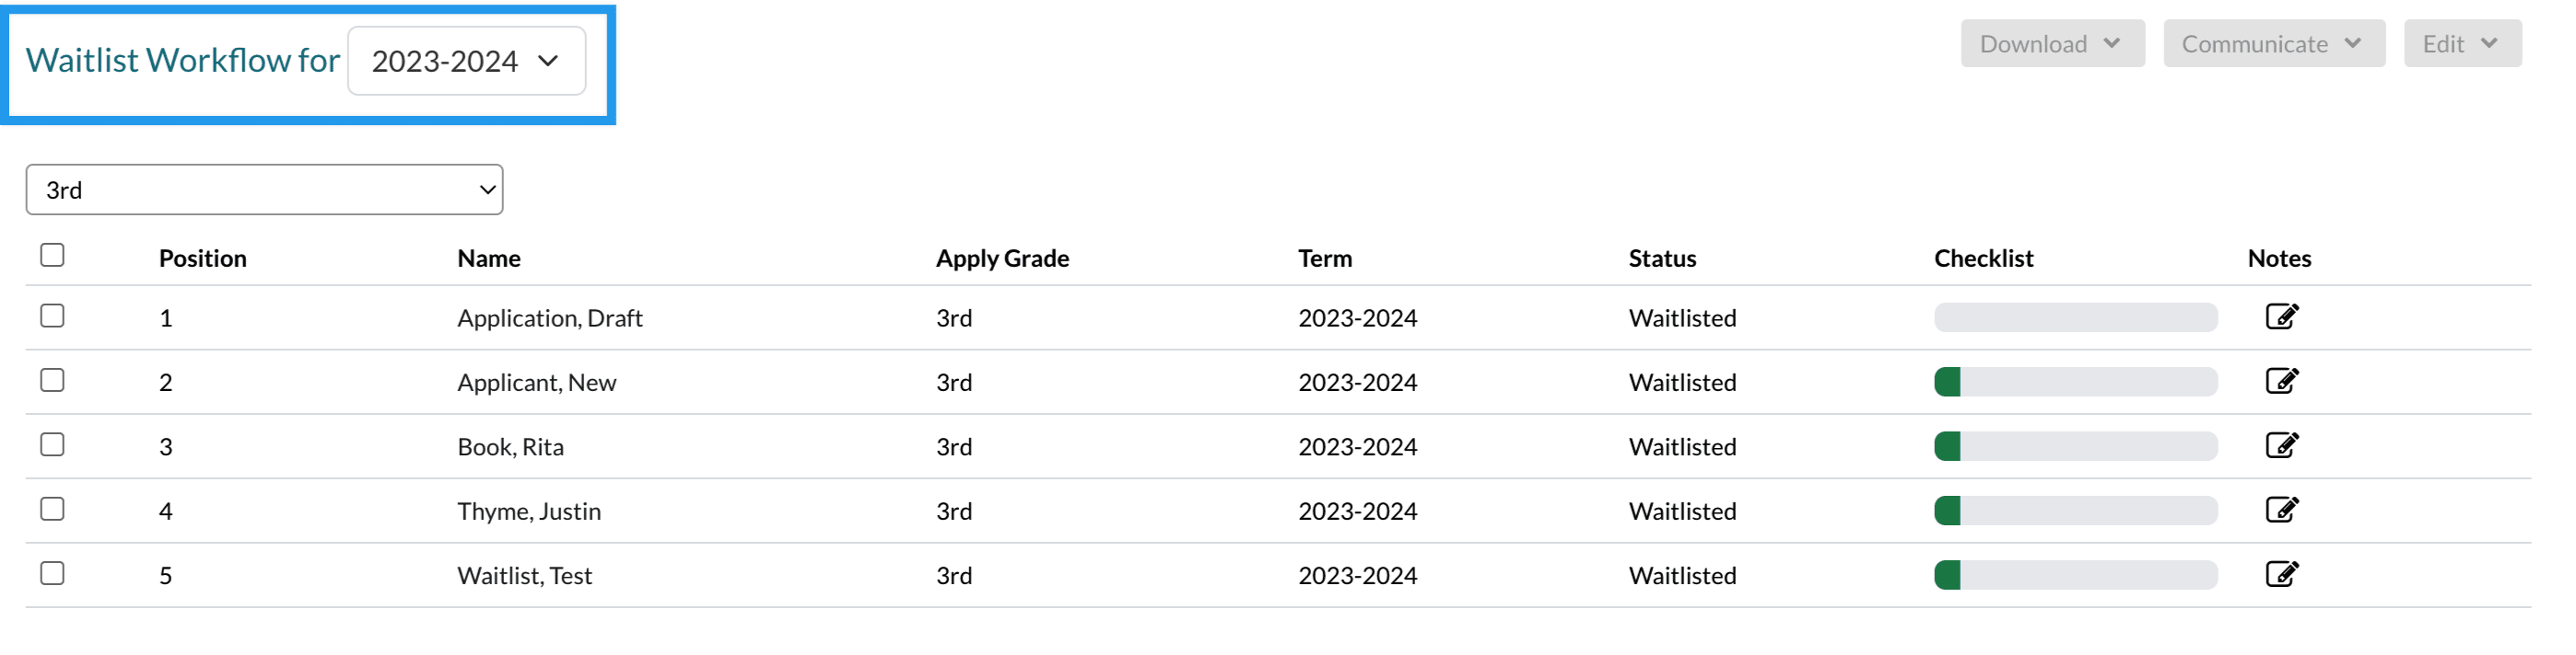Select the header select-all checkbox

[52, 255]
